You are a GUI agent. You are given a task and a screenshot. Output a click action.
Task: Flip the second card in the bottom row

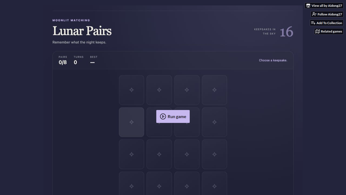(159, 183)
